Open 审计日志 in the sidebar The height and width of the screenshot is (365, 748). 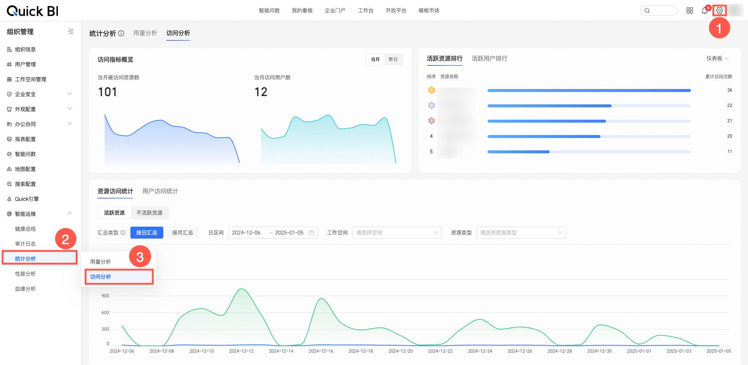[25, 244]
